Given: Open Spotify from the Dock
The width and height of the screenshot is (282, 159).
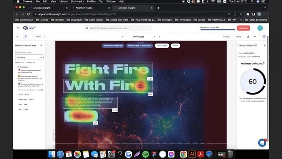Looking at the screenshot, I should tap(145, 154).
